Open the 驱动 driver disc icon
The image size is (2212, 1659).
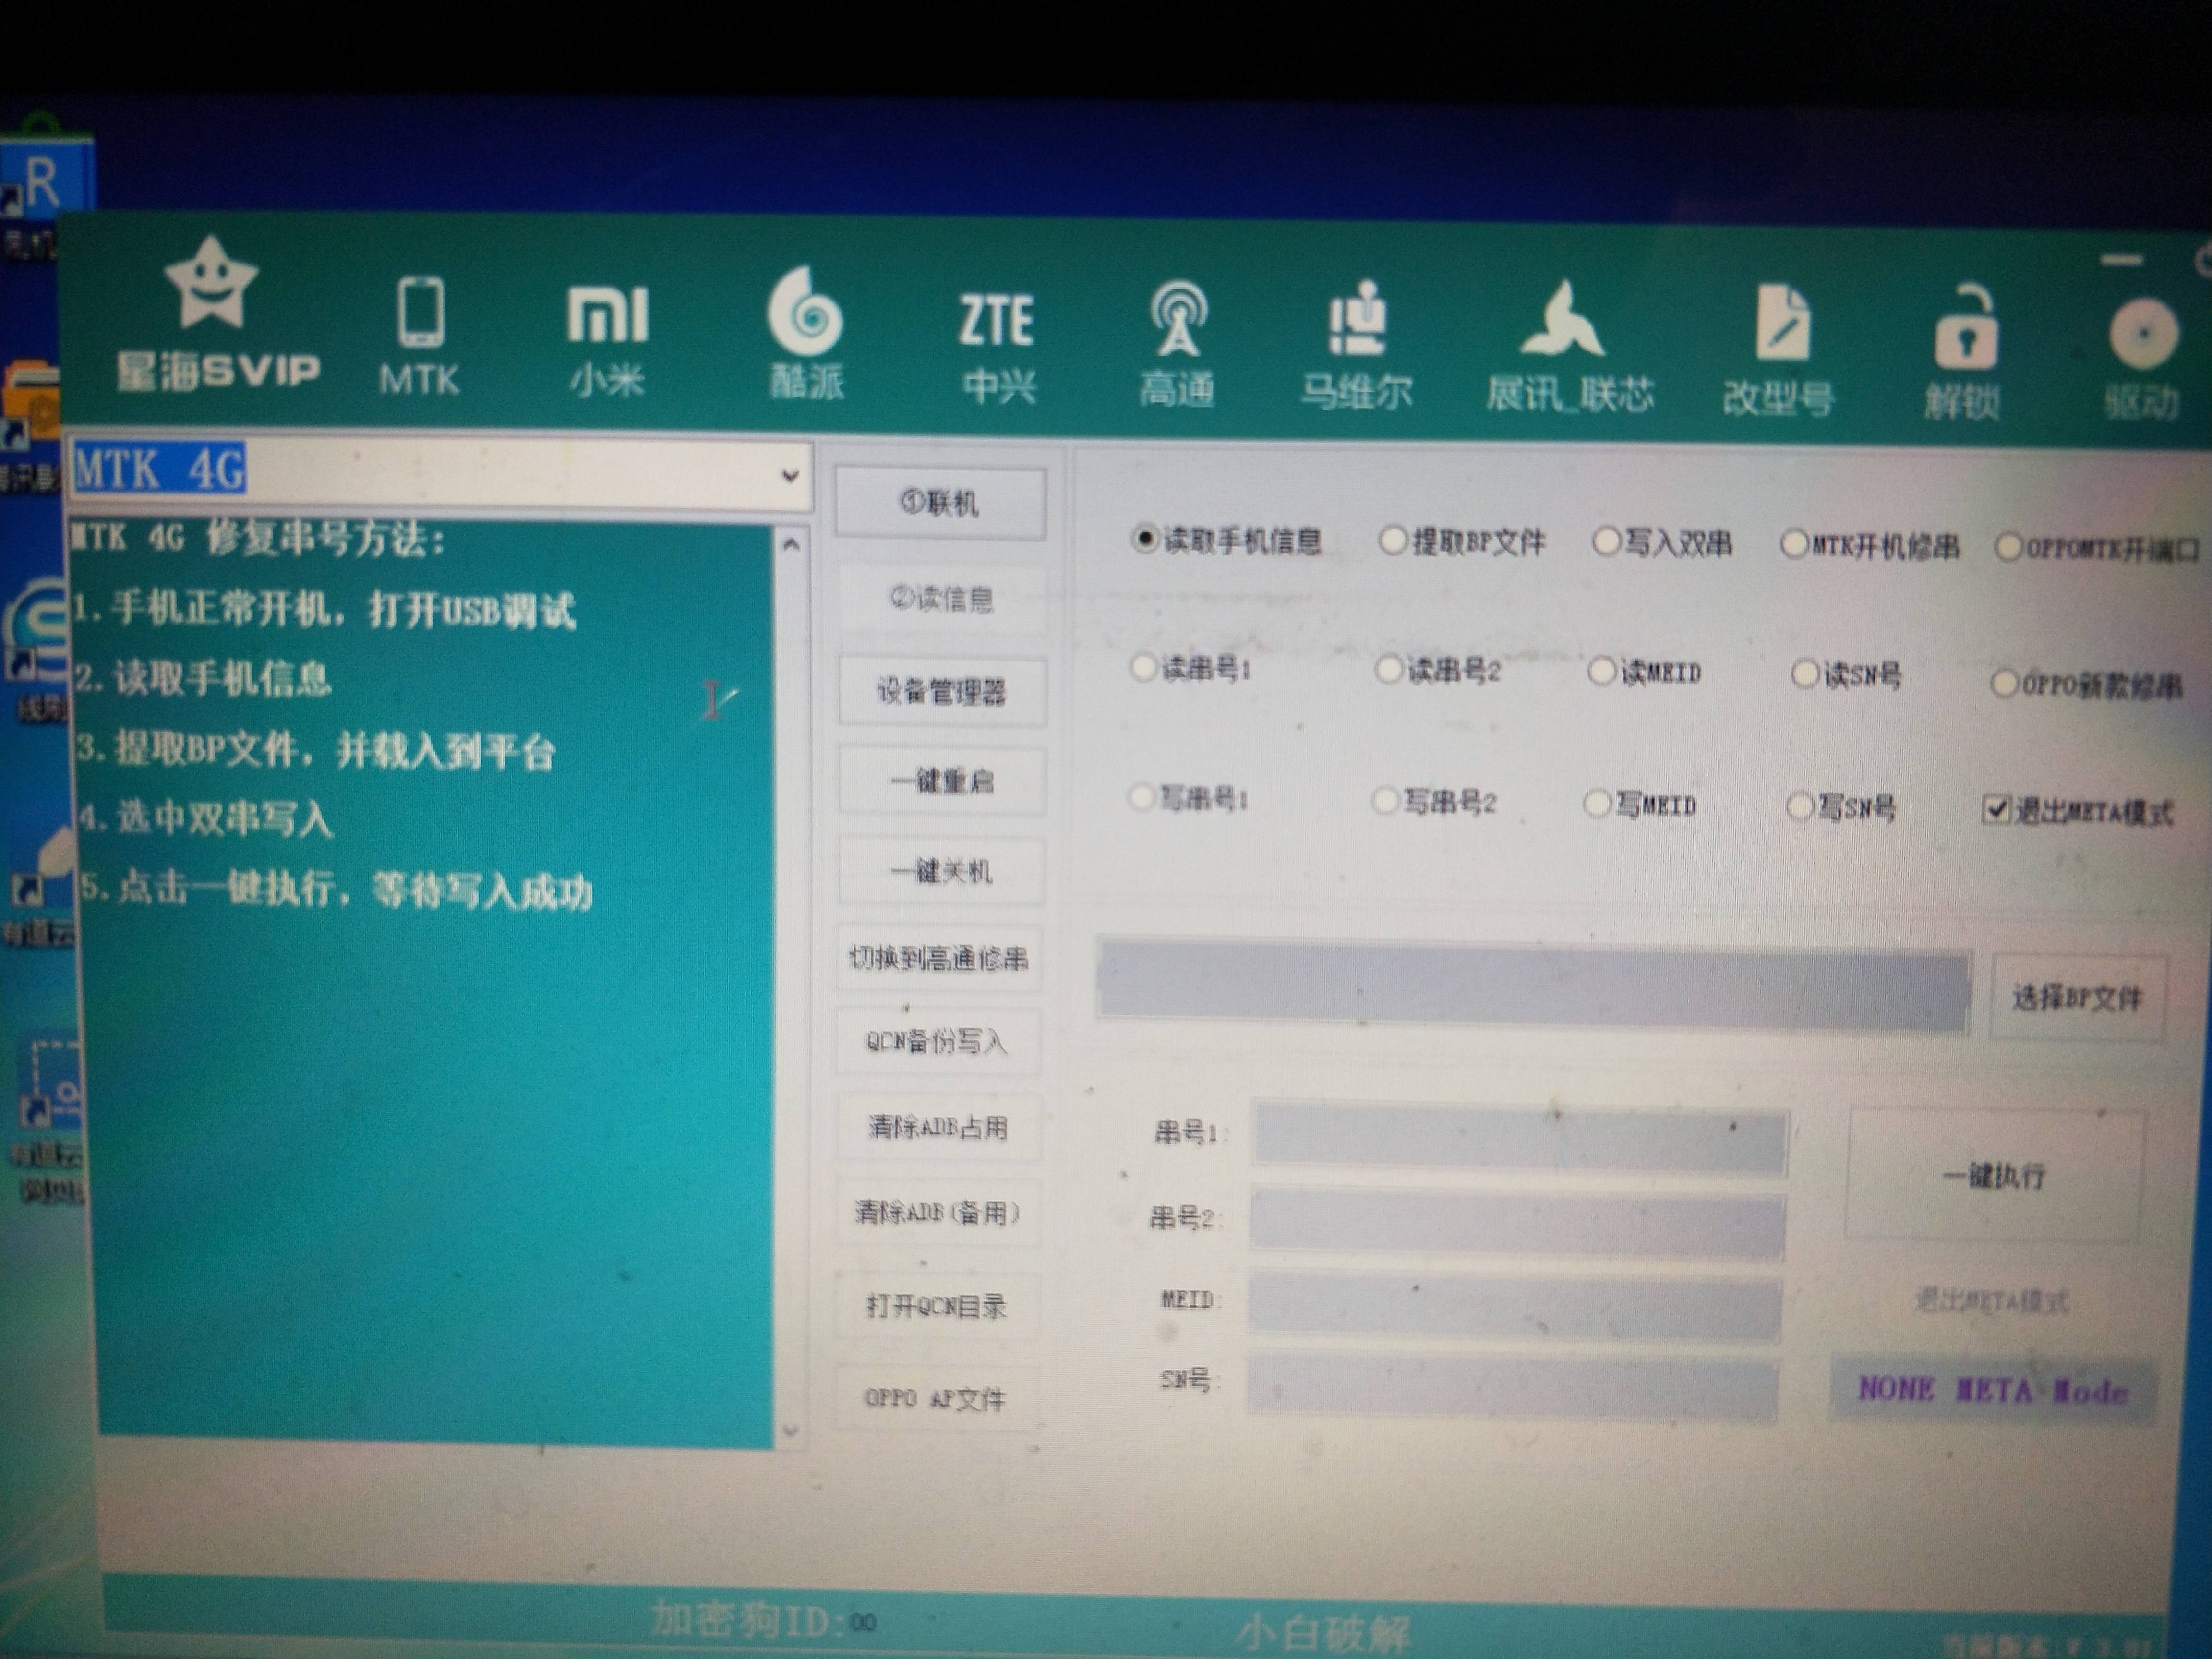click(2142, 360)
